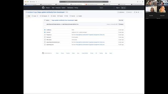This screenshot has width=168, height=94.
Task: Switch to the Insights tab
Action: point(79,16)
